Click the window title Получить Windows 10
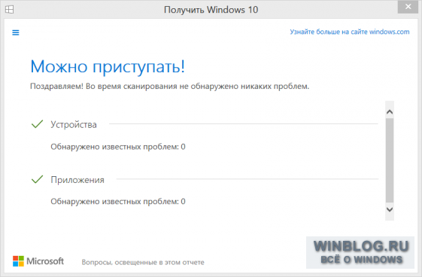The height and width of the screenshot is (277, 422). click(x=211, y=10)
